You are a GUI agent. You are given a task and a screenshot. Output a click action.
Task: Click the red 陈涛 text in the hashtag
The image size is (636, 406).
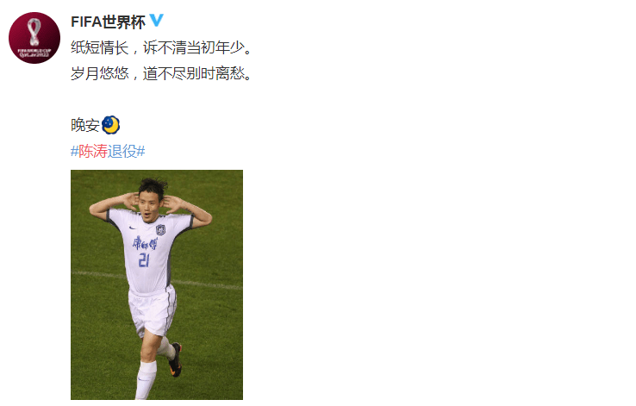click(x=93, y=152)
